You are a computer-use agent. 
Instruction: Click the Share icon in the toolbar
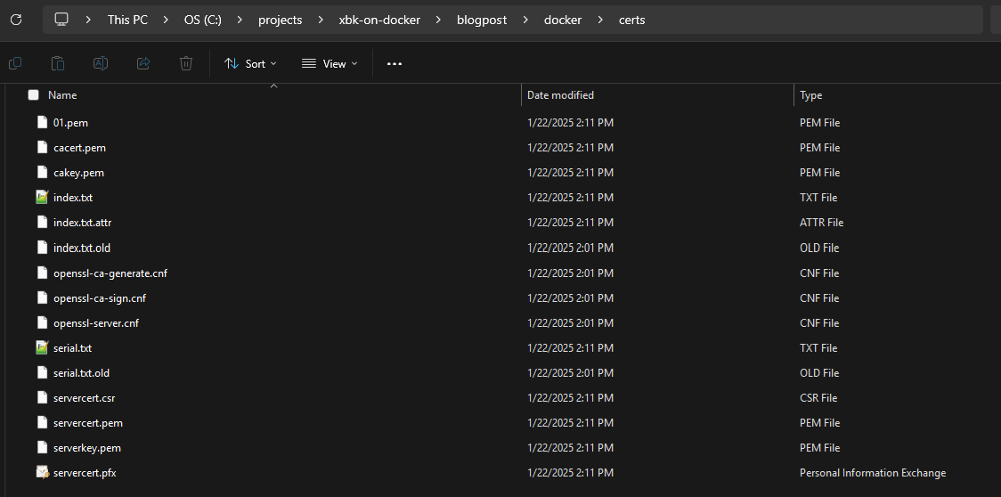tap(143, 63)
